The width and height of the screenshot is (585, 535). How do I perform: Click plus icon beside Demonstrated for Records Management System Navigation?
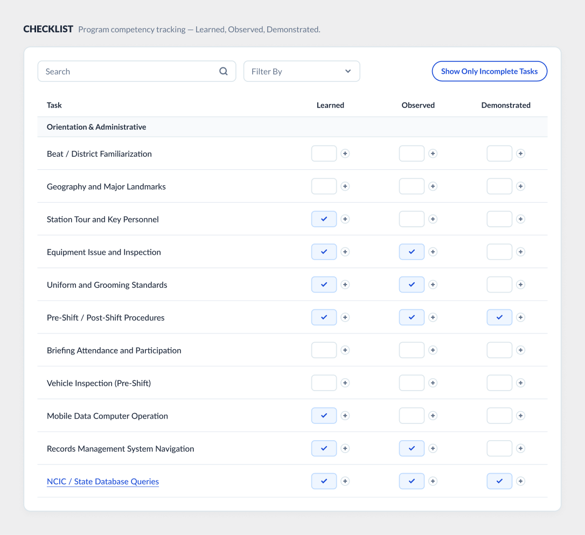(x=520, y=448)
